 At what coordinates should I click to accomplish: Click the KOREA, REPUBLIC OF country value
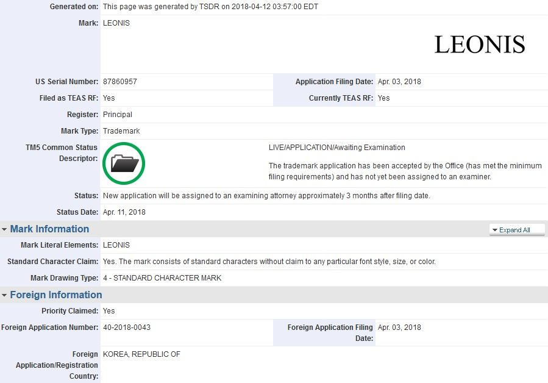coord(141,354)
